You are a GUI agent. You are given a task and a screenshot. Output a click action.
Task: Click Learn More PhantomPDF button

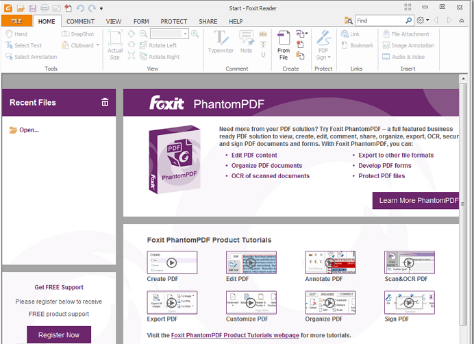416,200
